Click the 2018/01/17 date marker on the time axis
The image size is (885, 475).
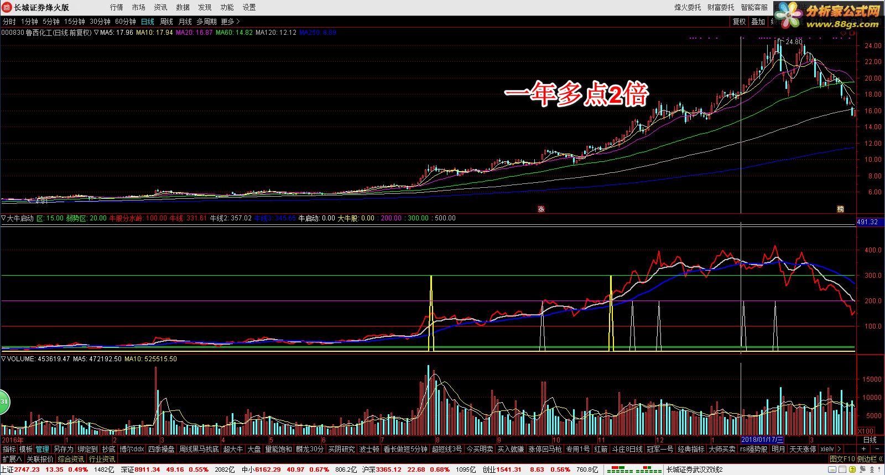(762, 440)
